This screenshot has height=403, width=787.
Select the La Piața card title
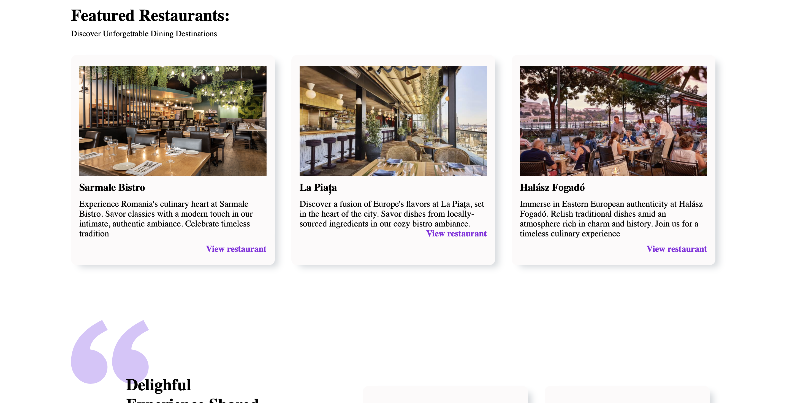[318, 187]
